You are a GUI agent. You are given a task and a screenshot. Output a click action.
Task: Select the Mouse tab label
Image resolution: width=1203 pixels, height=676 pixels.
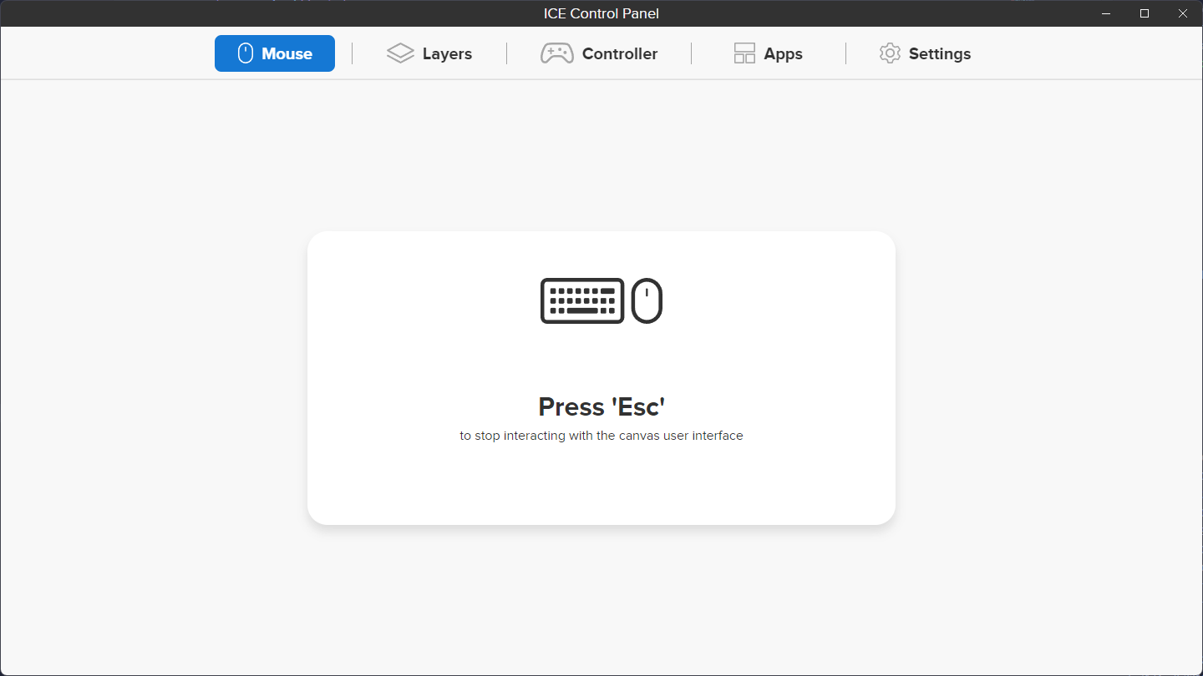pos(287,53)
